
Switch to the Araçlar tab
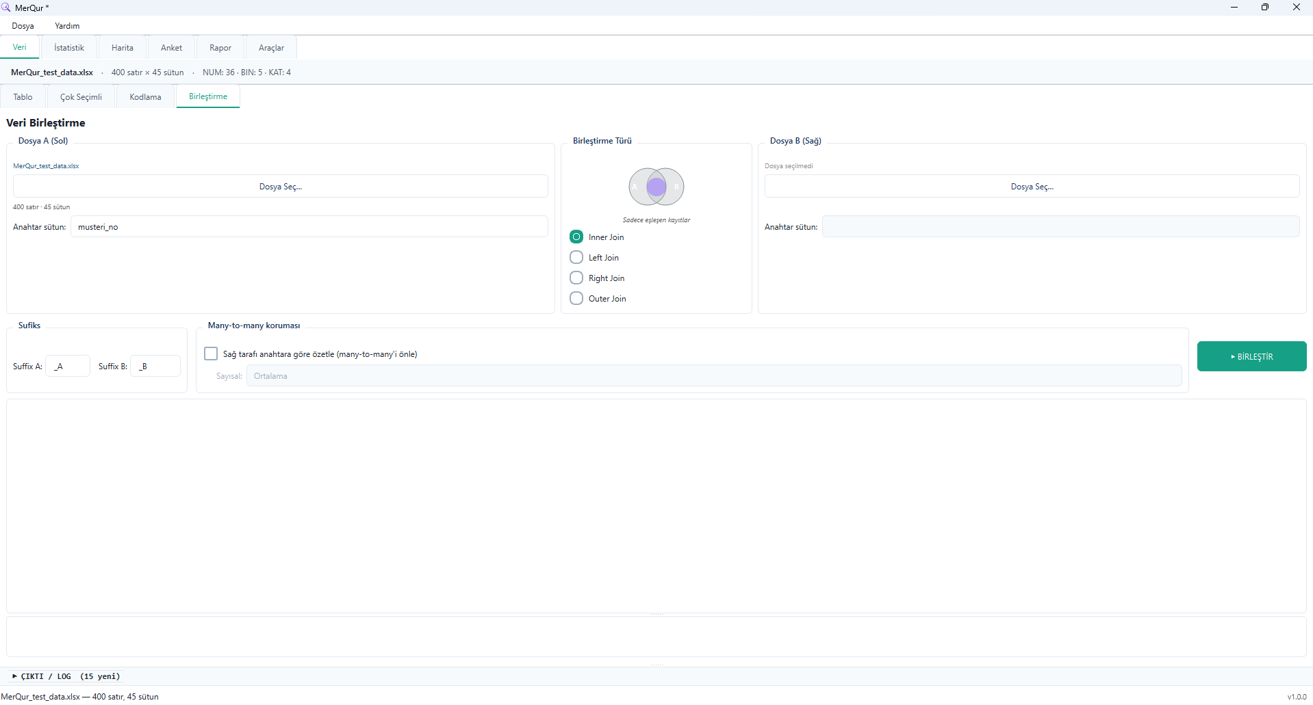coord(271,48)
